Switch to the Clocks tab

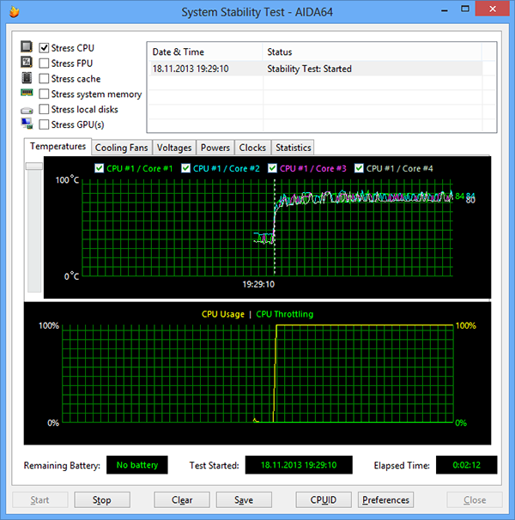pyautogui.click(x=252, y=148)
